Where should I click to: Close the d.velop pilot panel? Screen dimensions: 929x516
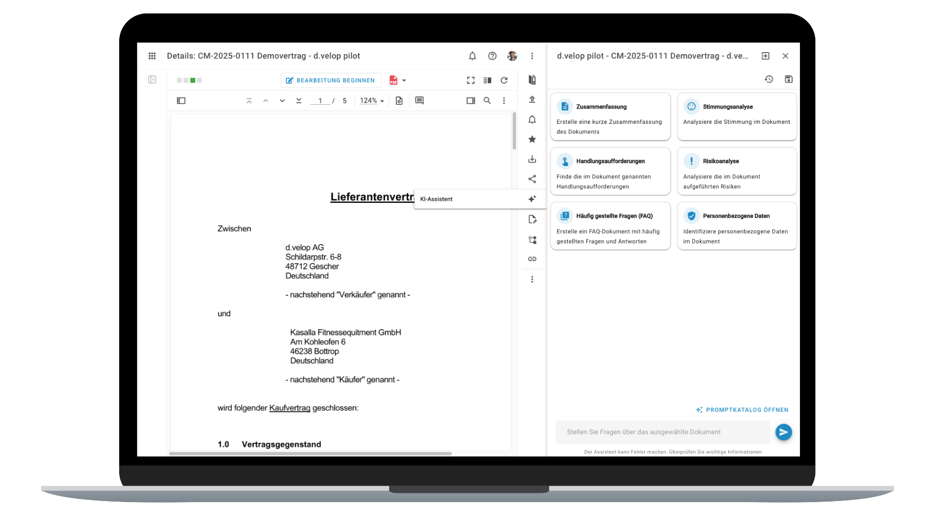pyautogui.click(x=786, y=56)
